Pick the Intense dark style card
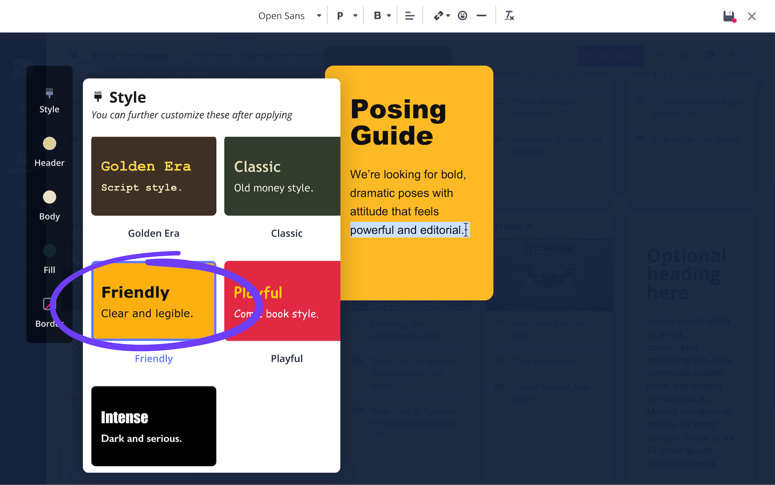 coord(154,426)
